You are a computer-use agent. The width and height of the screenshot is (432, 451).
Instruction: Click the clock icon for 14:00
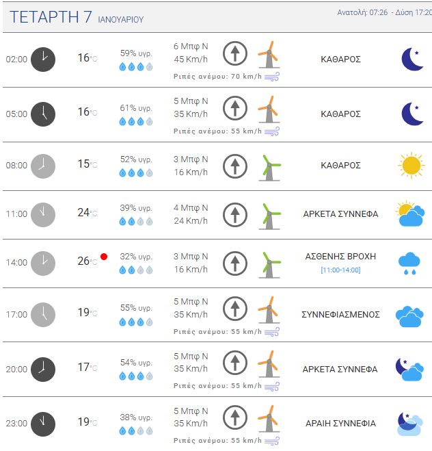coord(43,263)
